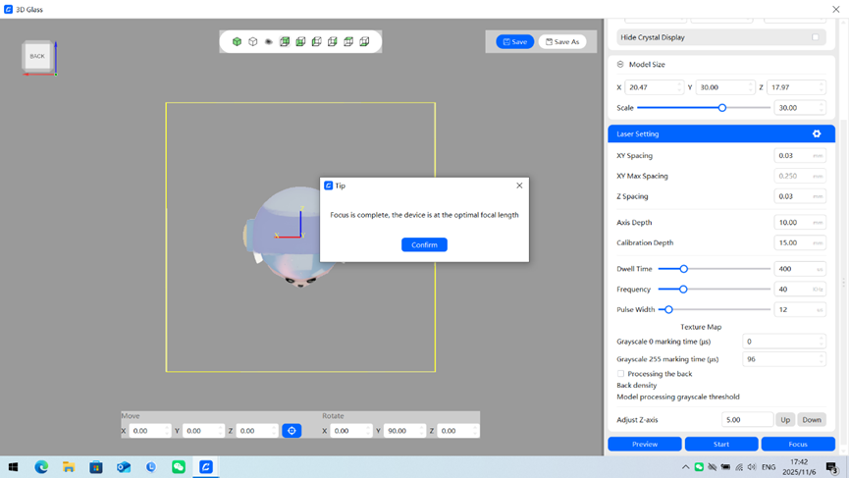Open WeChat from the taskbar
Screen dimensions: 849x478
coord(179,467)
